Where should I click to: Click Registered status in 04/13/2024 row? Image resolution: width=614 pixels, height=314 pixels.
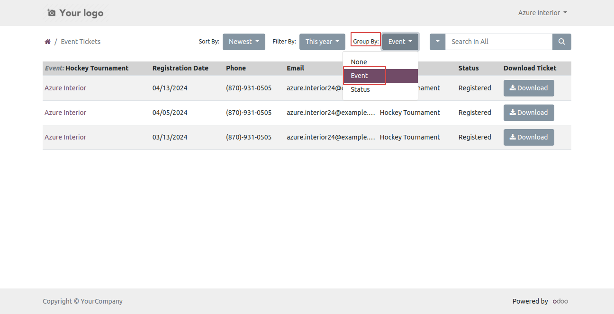click(x=475, y=88)
